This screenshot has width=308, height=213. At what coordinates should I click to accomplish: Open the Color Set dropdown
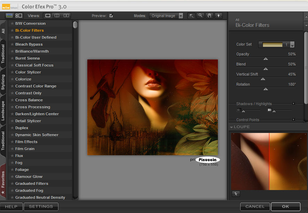coord(292,45)
